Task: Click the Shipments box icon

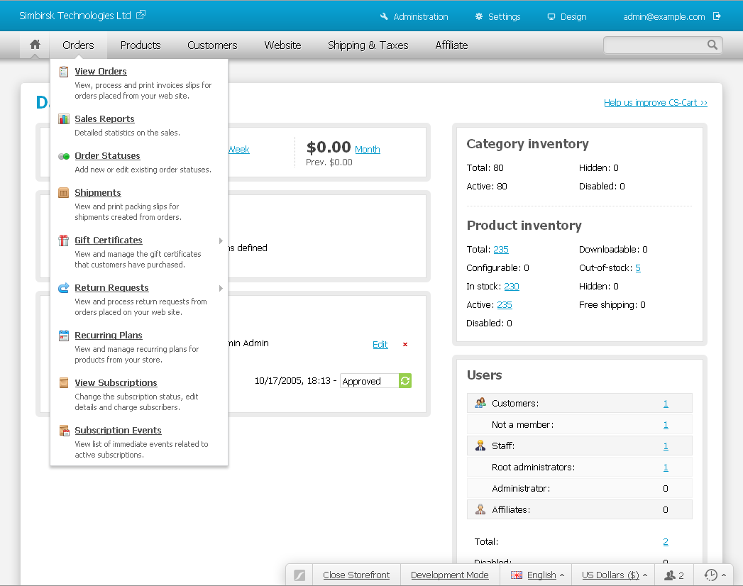Action: [x=63, y=193]
